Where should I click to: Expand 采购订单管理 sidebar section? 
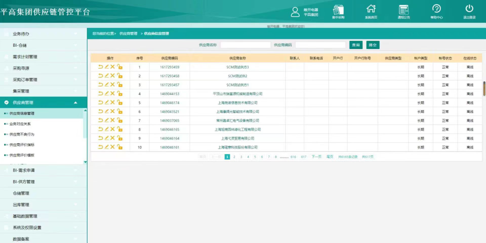[x=43, y=80]
